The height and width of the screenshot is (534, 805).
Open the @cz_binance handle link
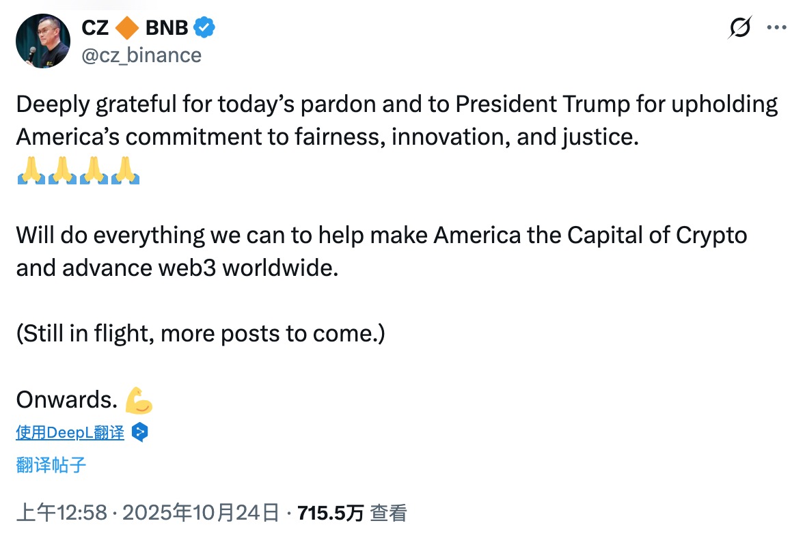[x=141, y=55]
